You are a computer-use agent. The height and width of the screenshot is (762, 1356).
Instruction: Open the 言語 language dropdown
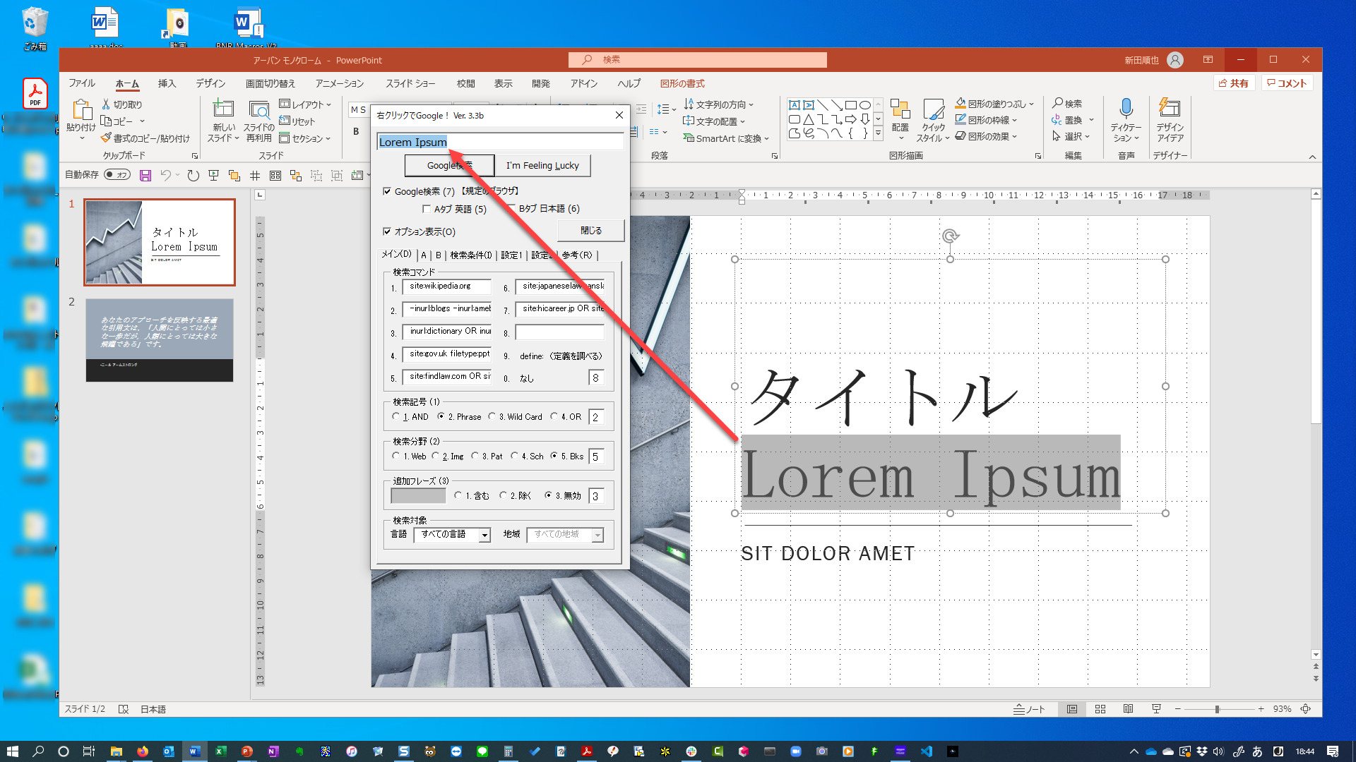click(x=484, y=536)
